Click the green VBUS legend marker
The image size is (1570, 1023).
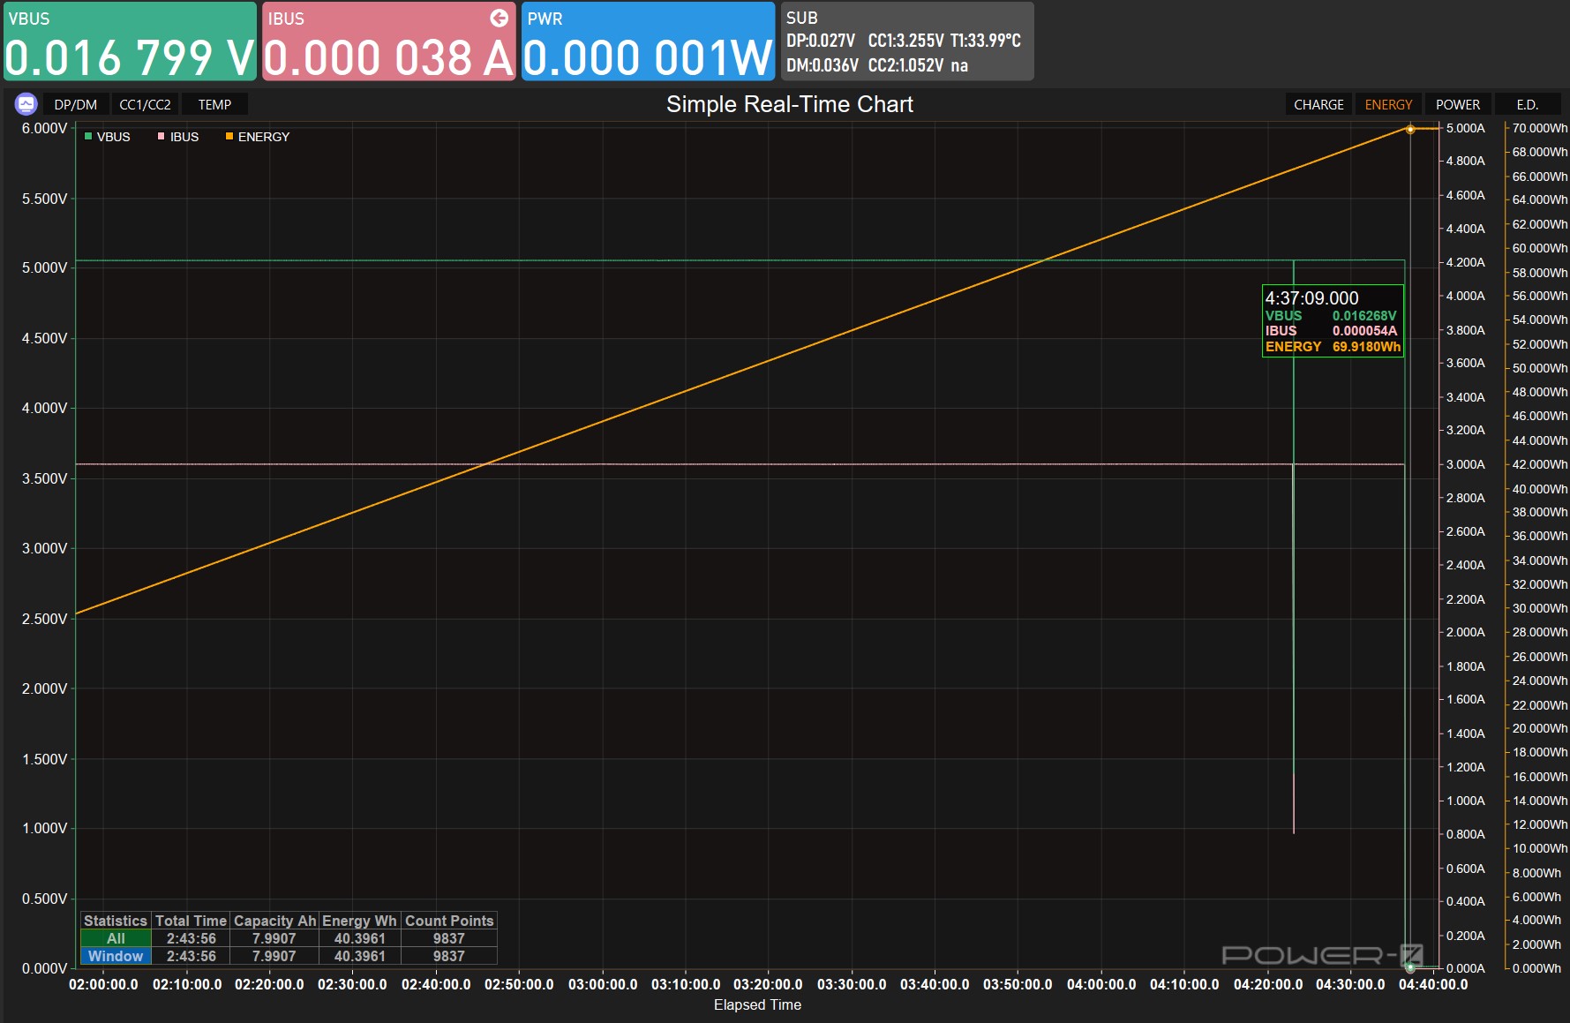(88, 137)
